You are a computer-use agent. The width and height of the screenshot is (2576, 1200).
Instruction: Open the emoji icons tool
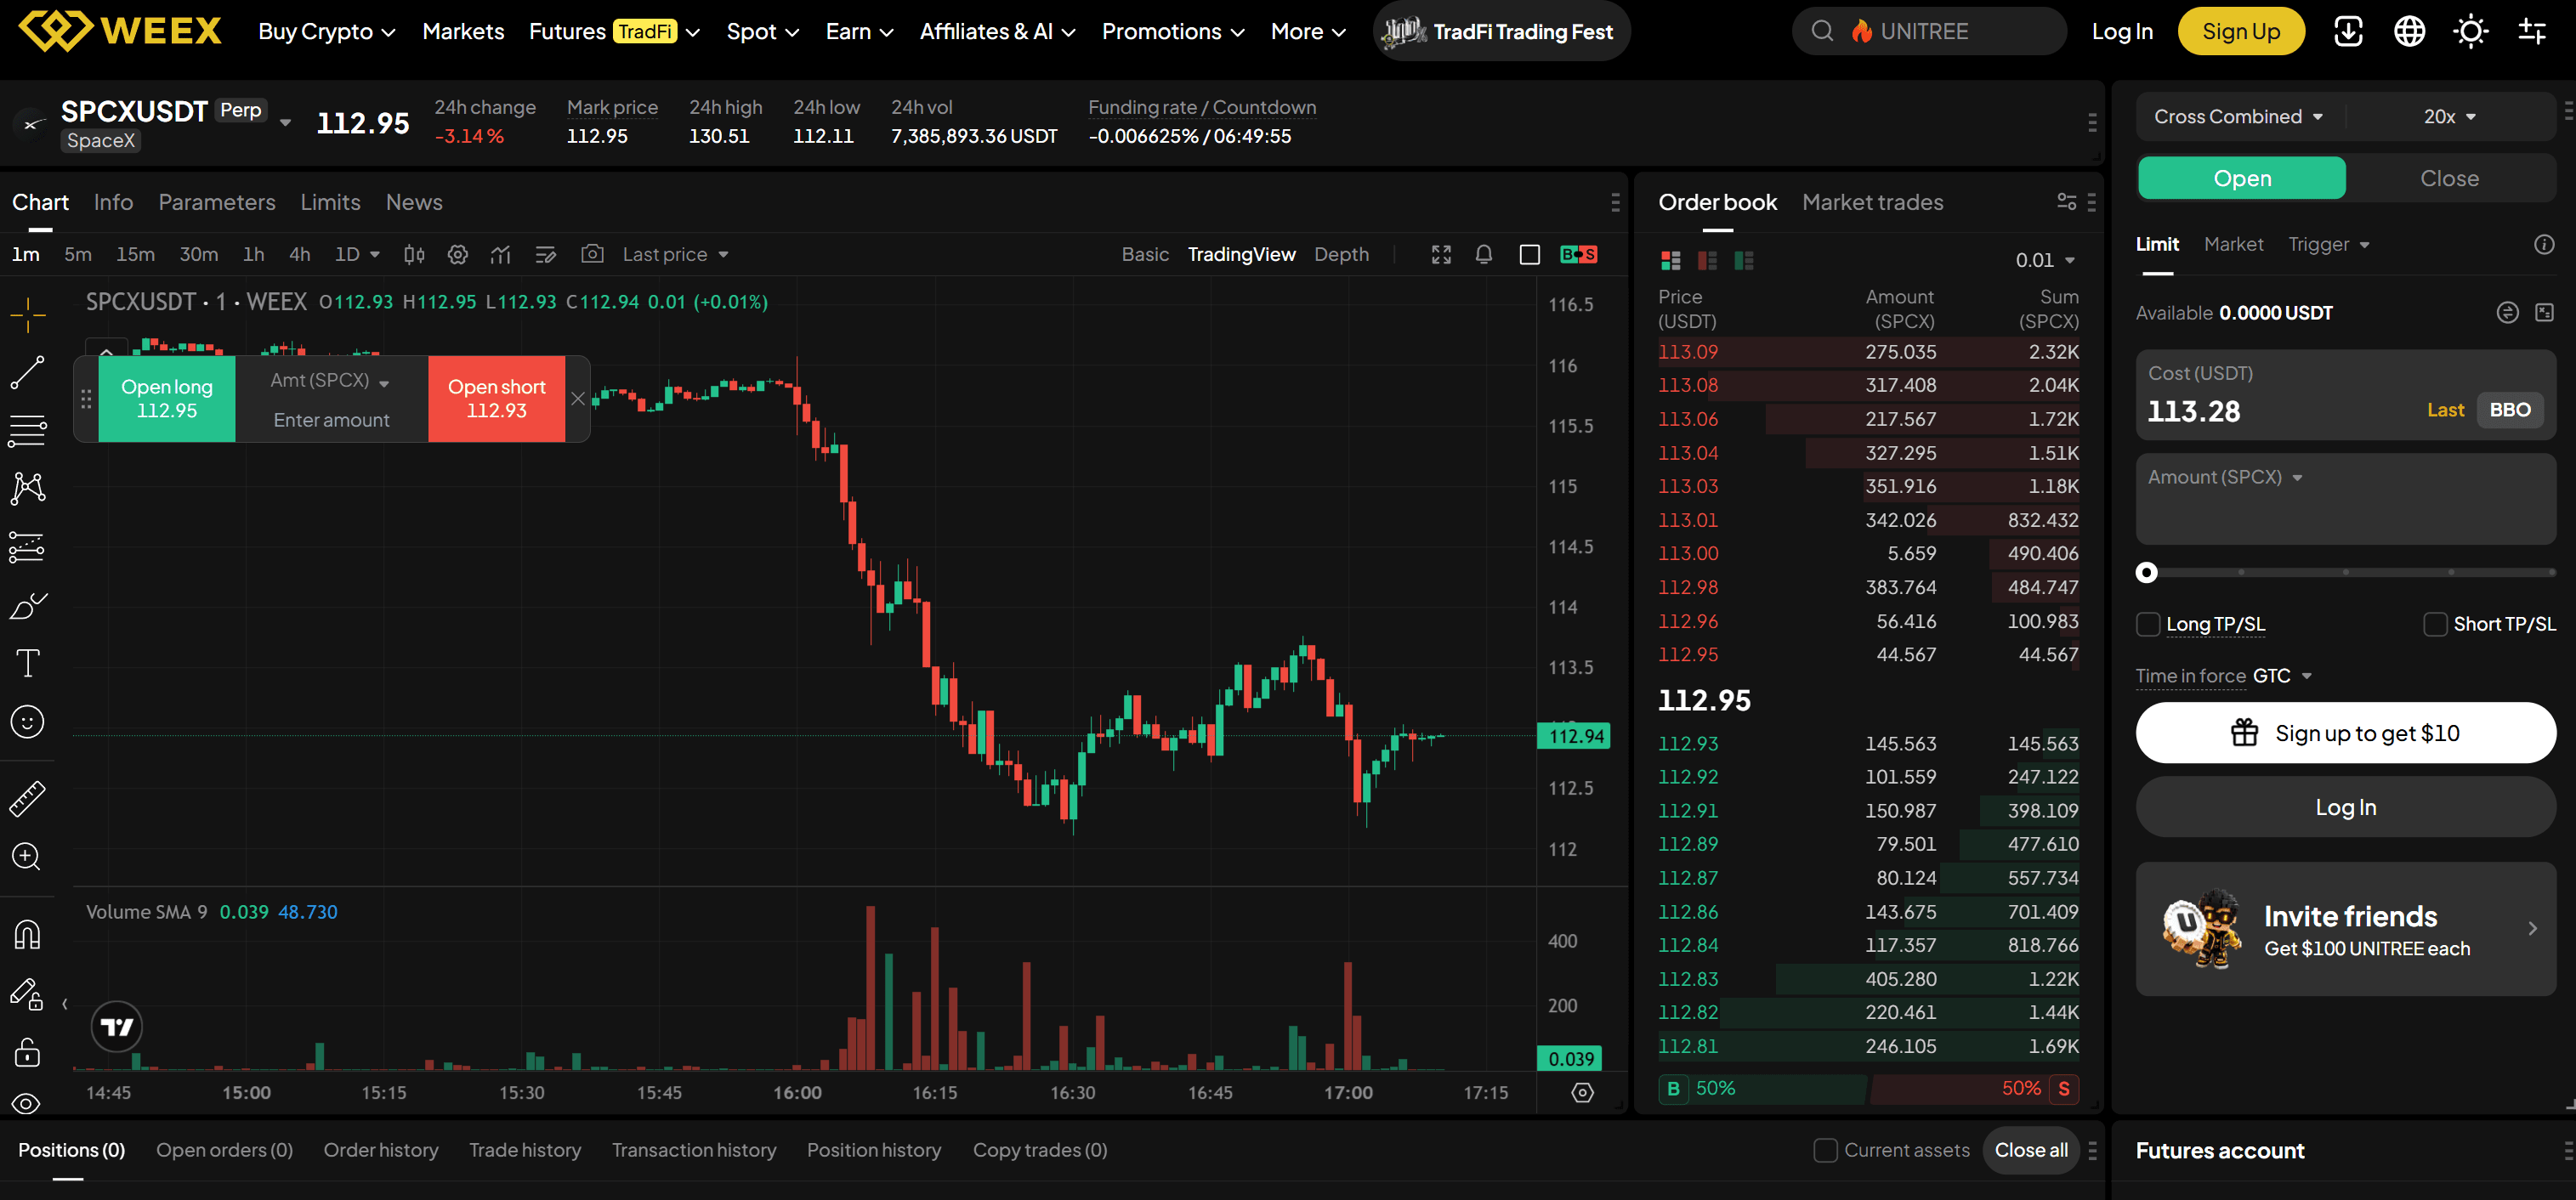(28, 721)
